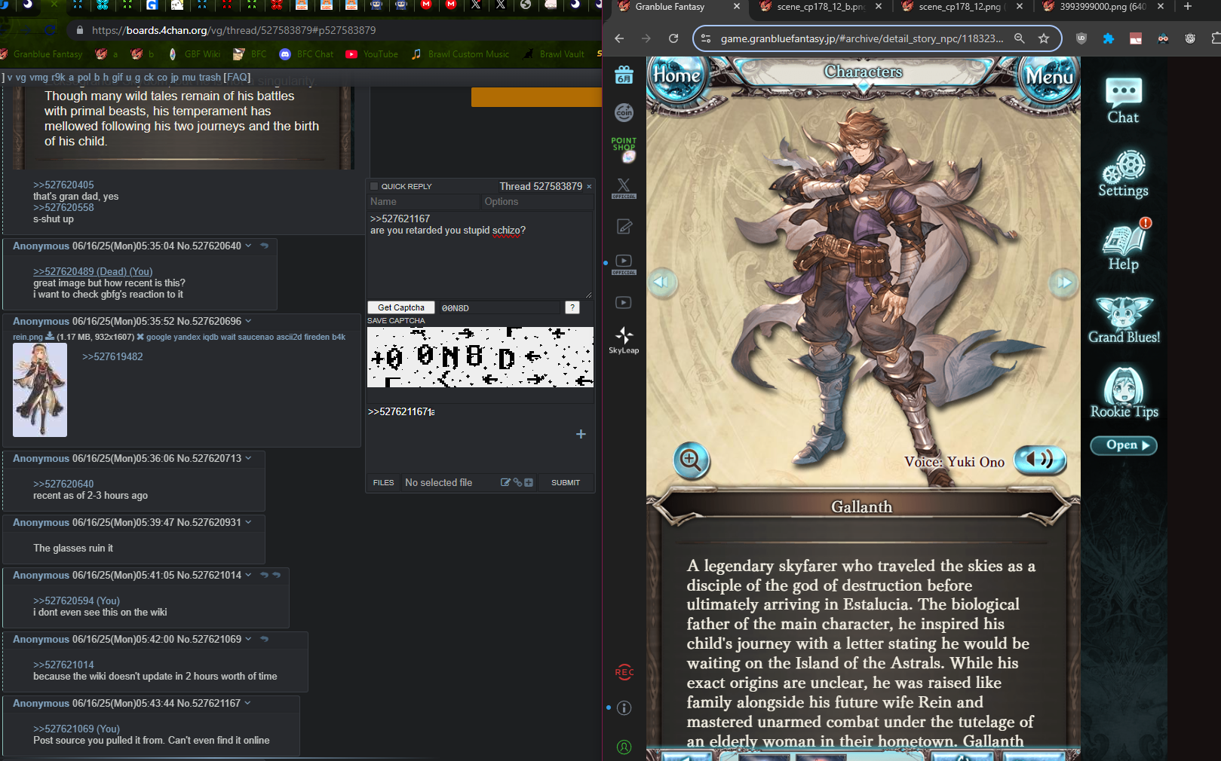Close the quick reply window
1221x761 pixels.
(x=589, y=186)
